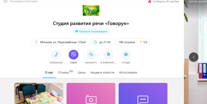Open the Говорун parrot logo image
The height and width of the screenshot is (104, 207).
[x=91, y=10]
